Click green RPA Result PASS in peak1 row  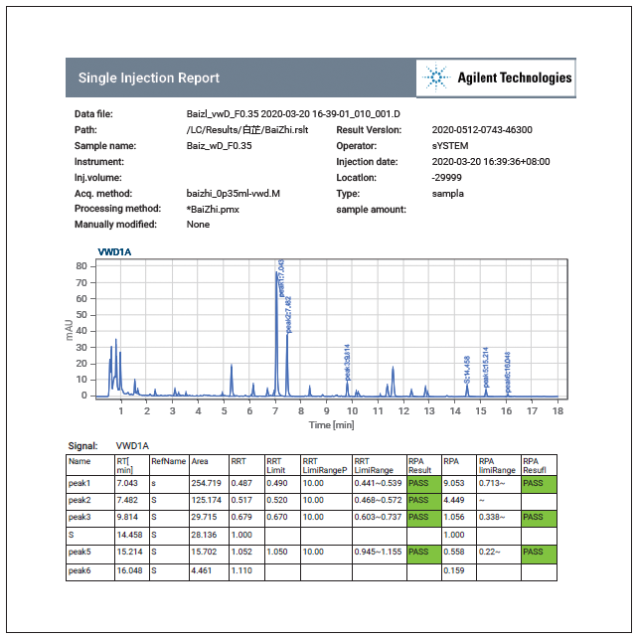[539, 485]
